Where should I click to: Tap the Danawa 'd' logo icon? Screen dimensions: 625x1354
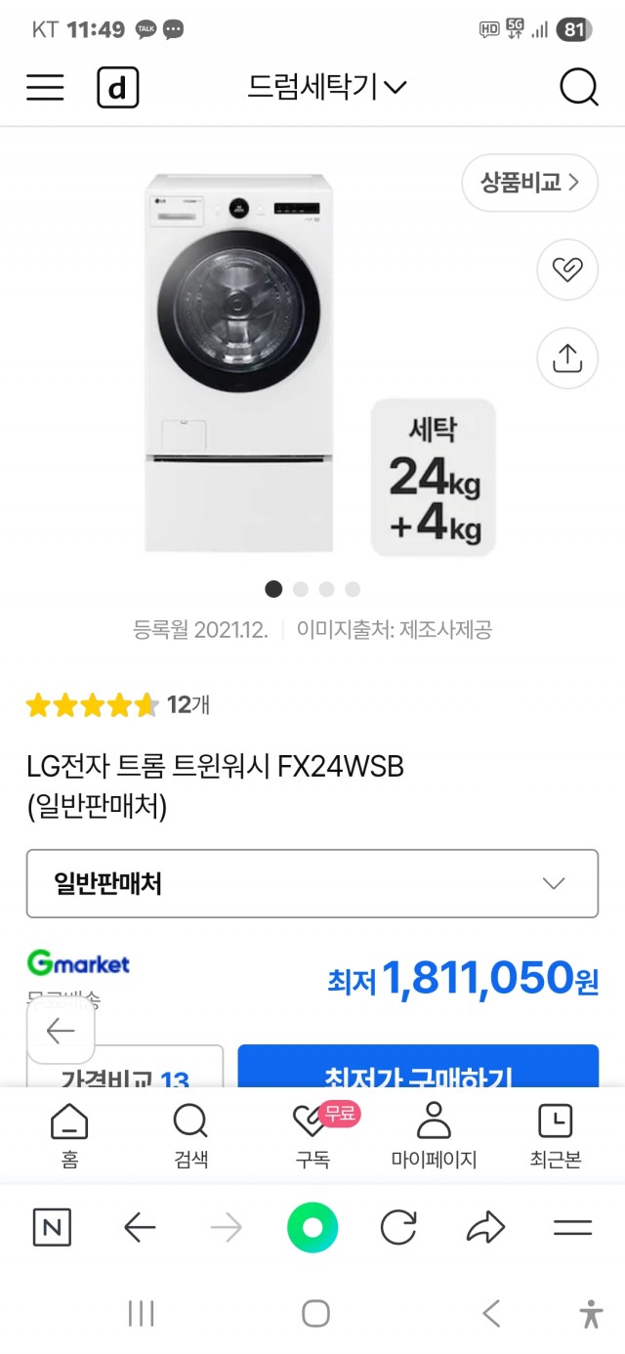118,88
